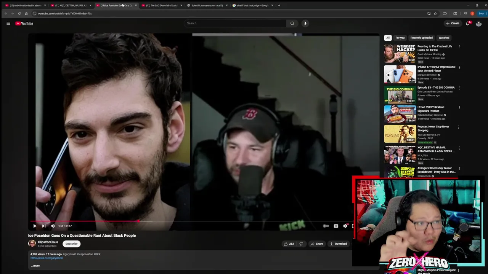488x274 pixels.
Task: Select the Recently uploaded filter chip
Action: 421,38
